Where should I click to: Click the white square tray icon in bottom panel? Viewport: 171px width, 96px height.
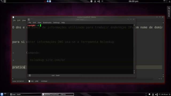click(149, 94)
